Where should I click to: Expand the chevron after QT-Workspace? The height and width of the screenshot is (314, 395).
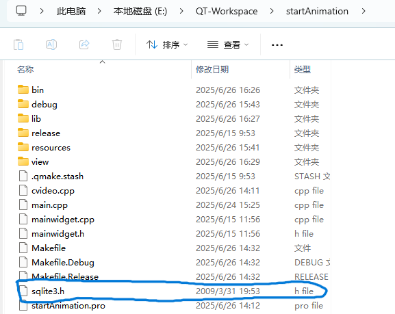click(272, 11)
